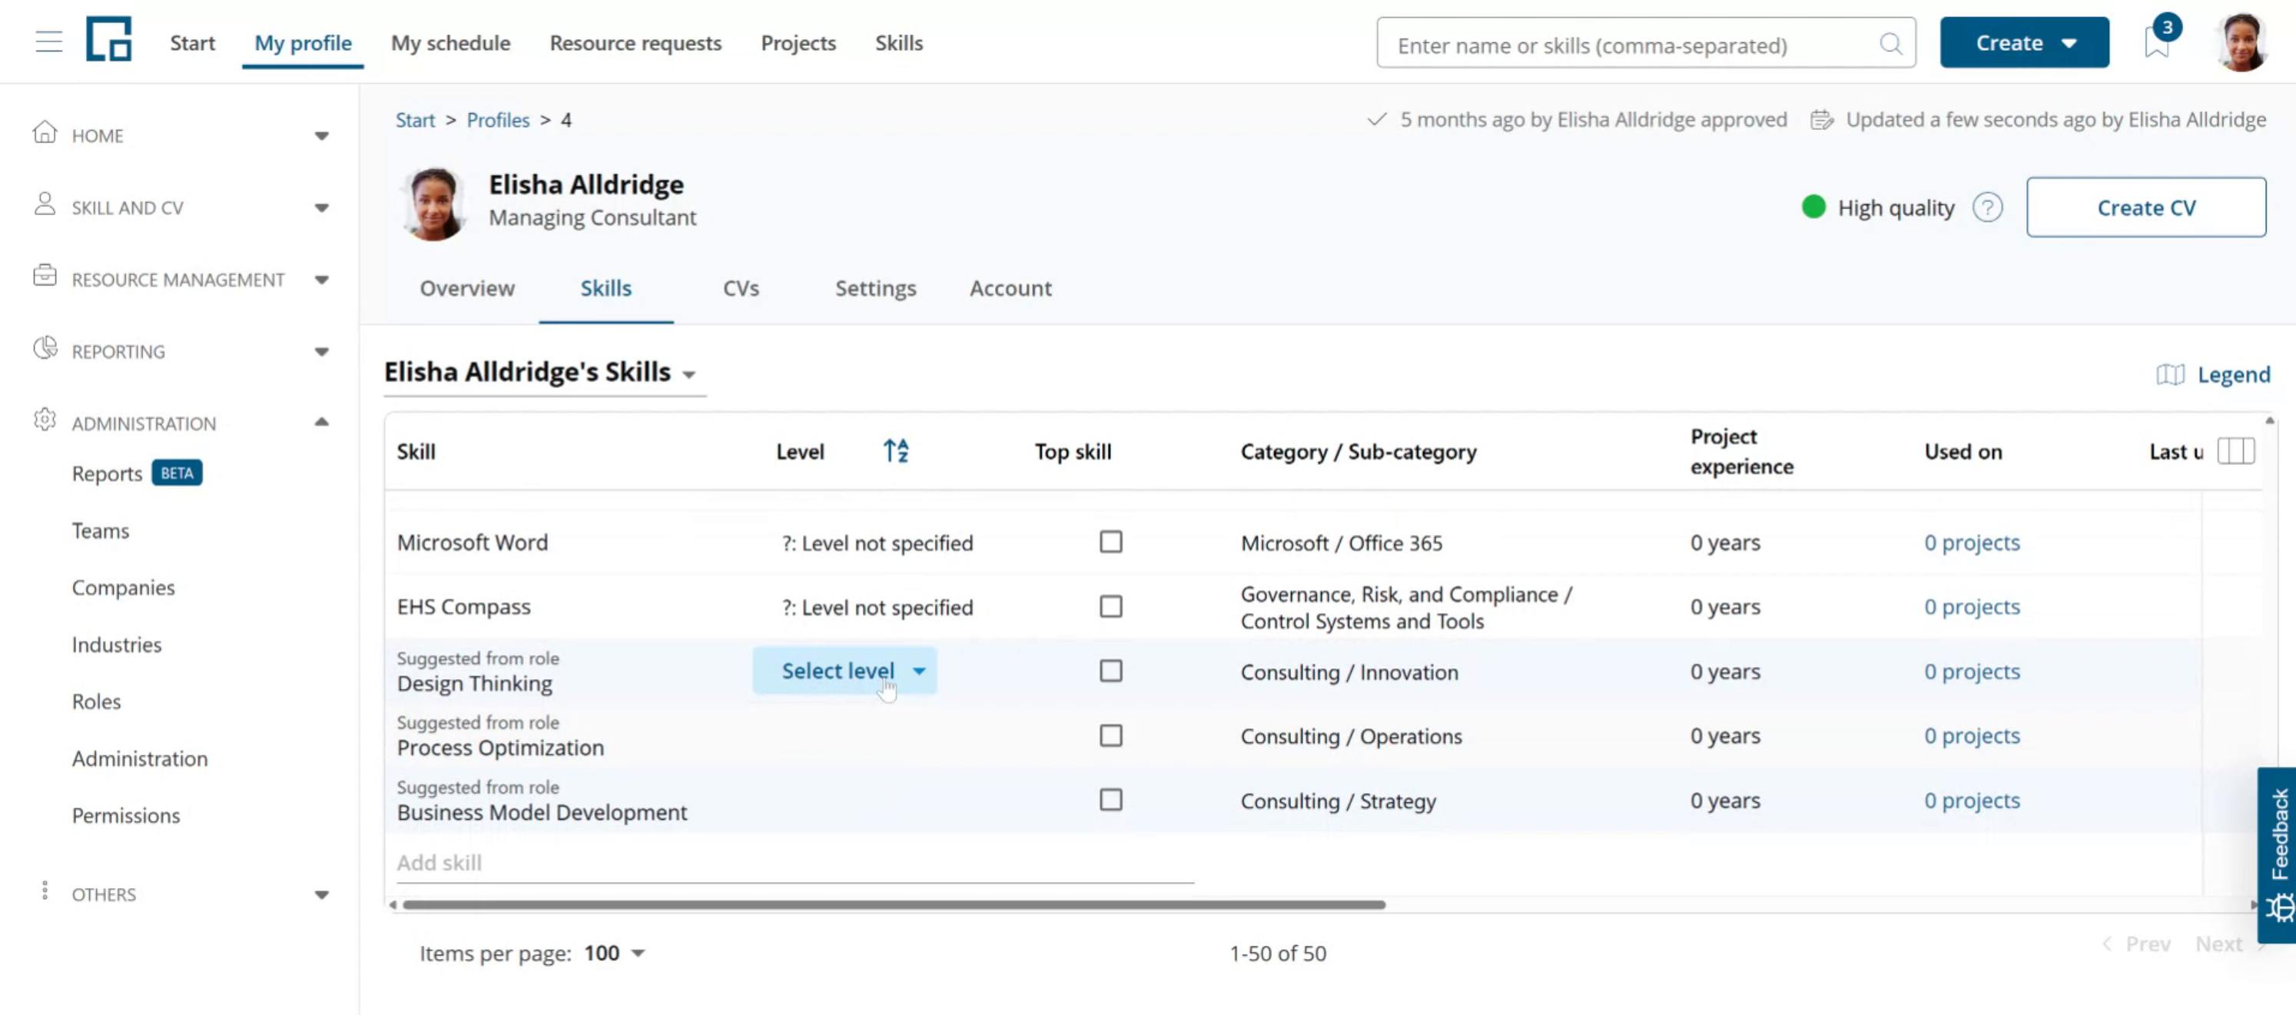
Task: Click the Legend book icon
Action: click(2169, 374)
